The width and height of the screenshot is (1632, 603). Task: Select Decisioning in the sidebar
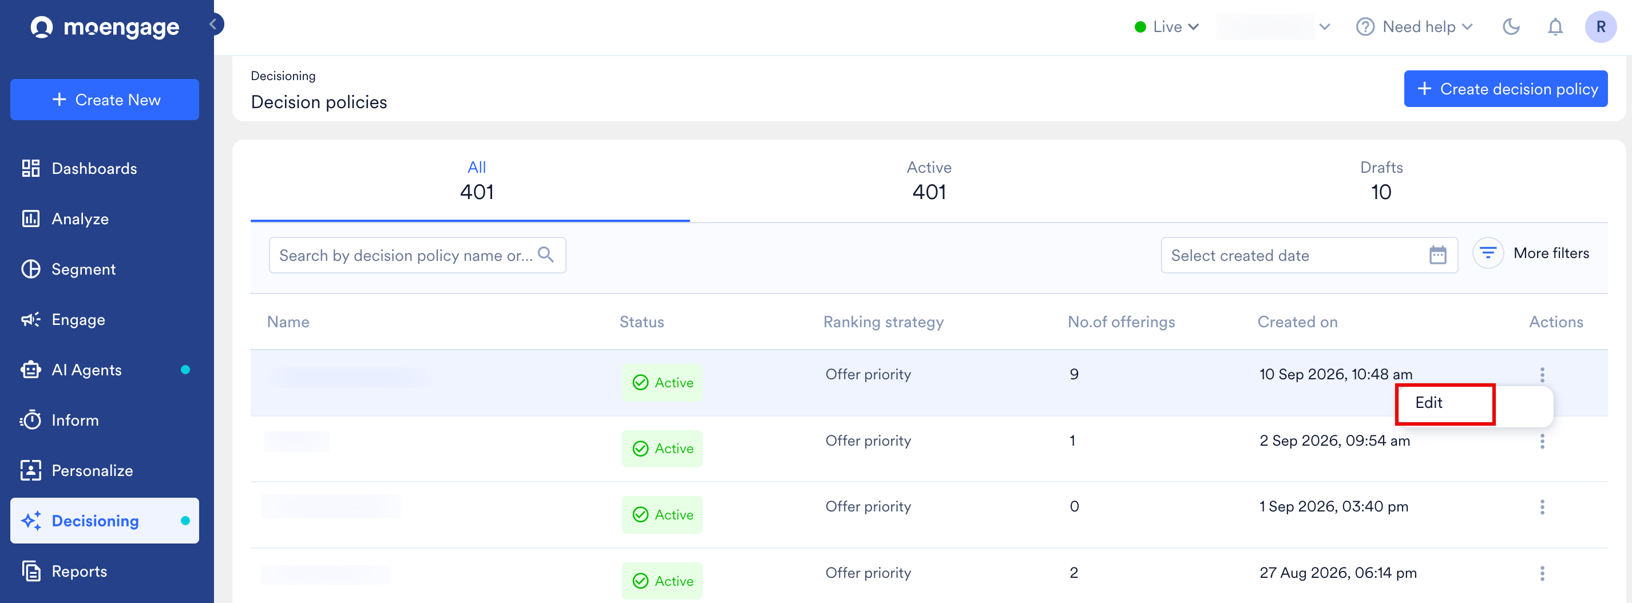click(105, 521)
